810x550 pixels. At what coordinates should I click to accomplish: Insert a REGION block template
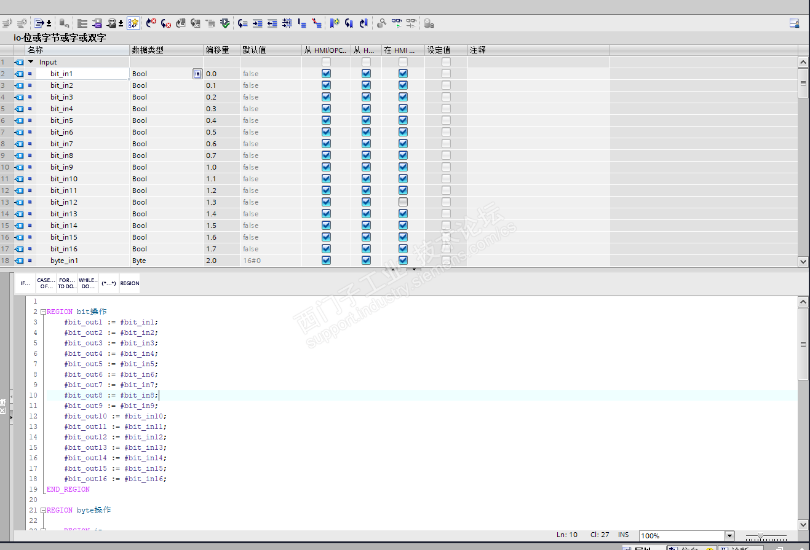pos(130,283)
